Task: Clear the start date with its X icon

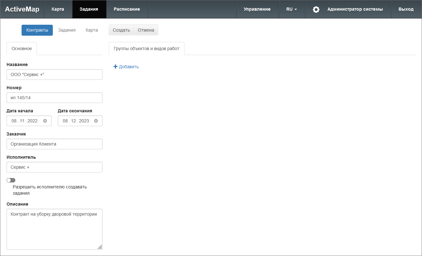Action: [x=45, y=121]
